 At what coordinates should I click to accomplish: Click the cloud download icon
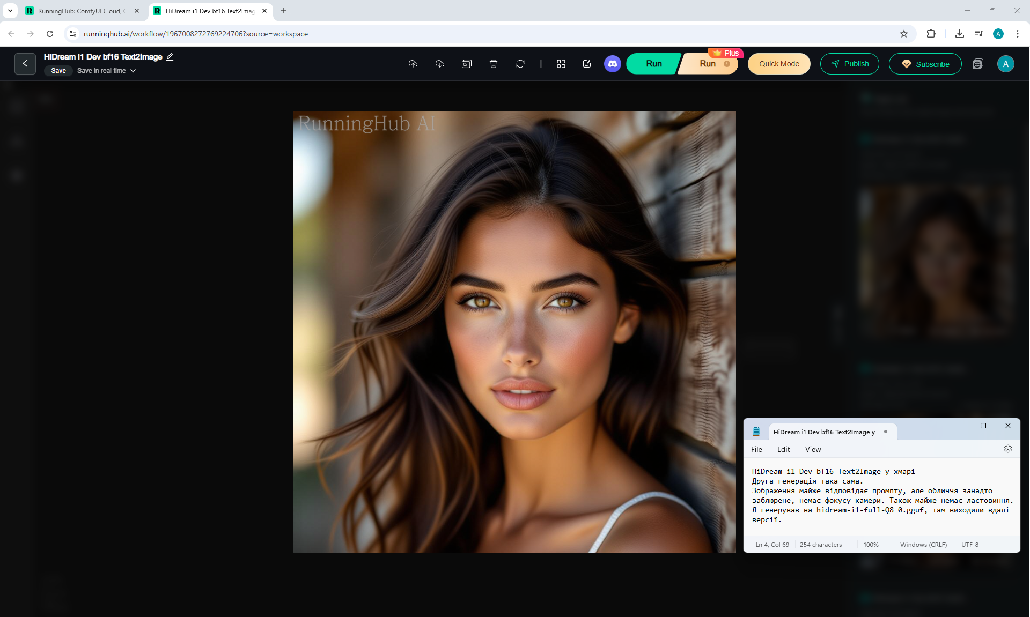(x=440, y=64)
